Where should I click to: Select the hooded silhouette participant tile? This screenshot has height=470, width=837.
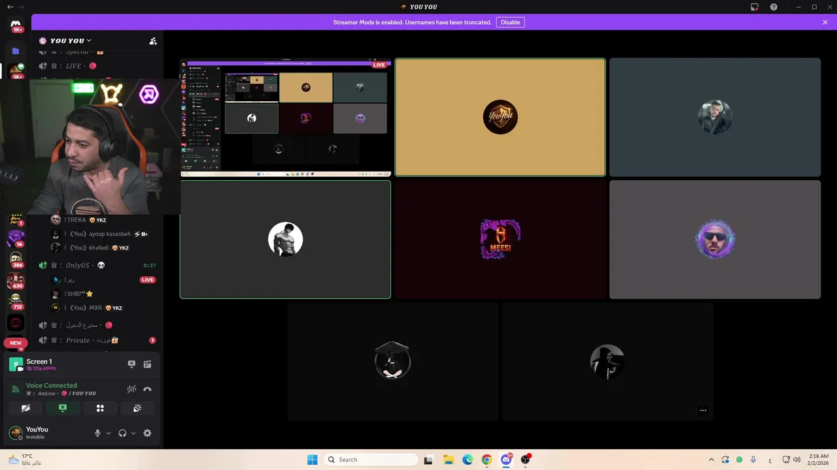(x=607, y=362)
